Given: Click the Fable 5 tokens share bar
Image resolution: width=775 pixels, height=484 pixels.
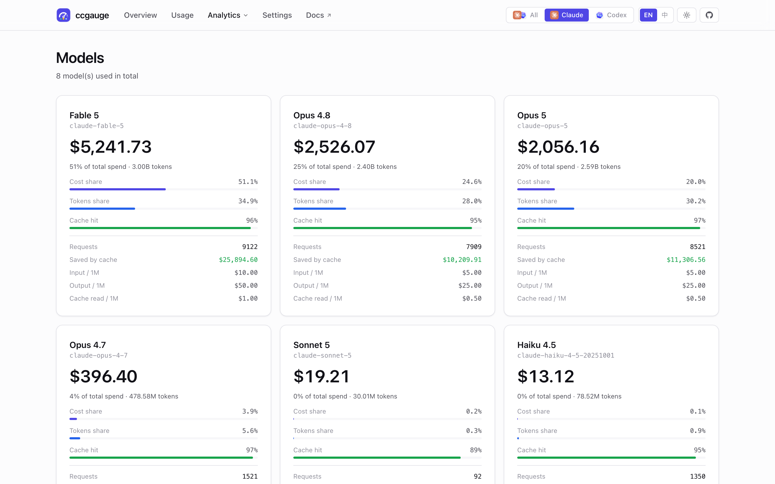Looking at the screenshot, I should [x=164, y=209].
